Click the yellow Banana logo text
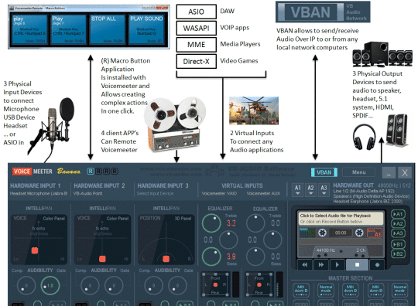This screenshot has width=418, height=306. pyautogui.click(x=69, y=171)
